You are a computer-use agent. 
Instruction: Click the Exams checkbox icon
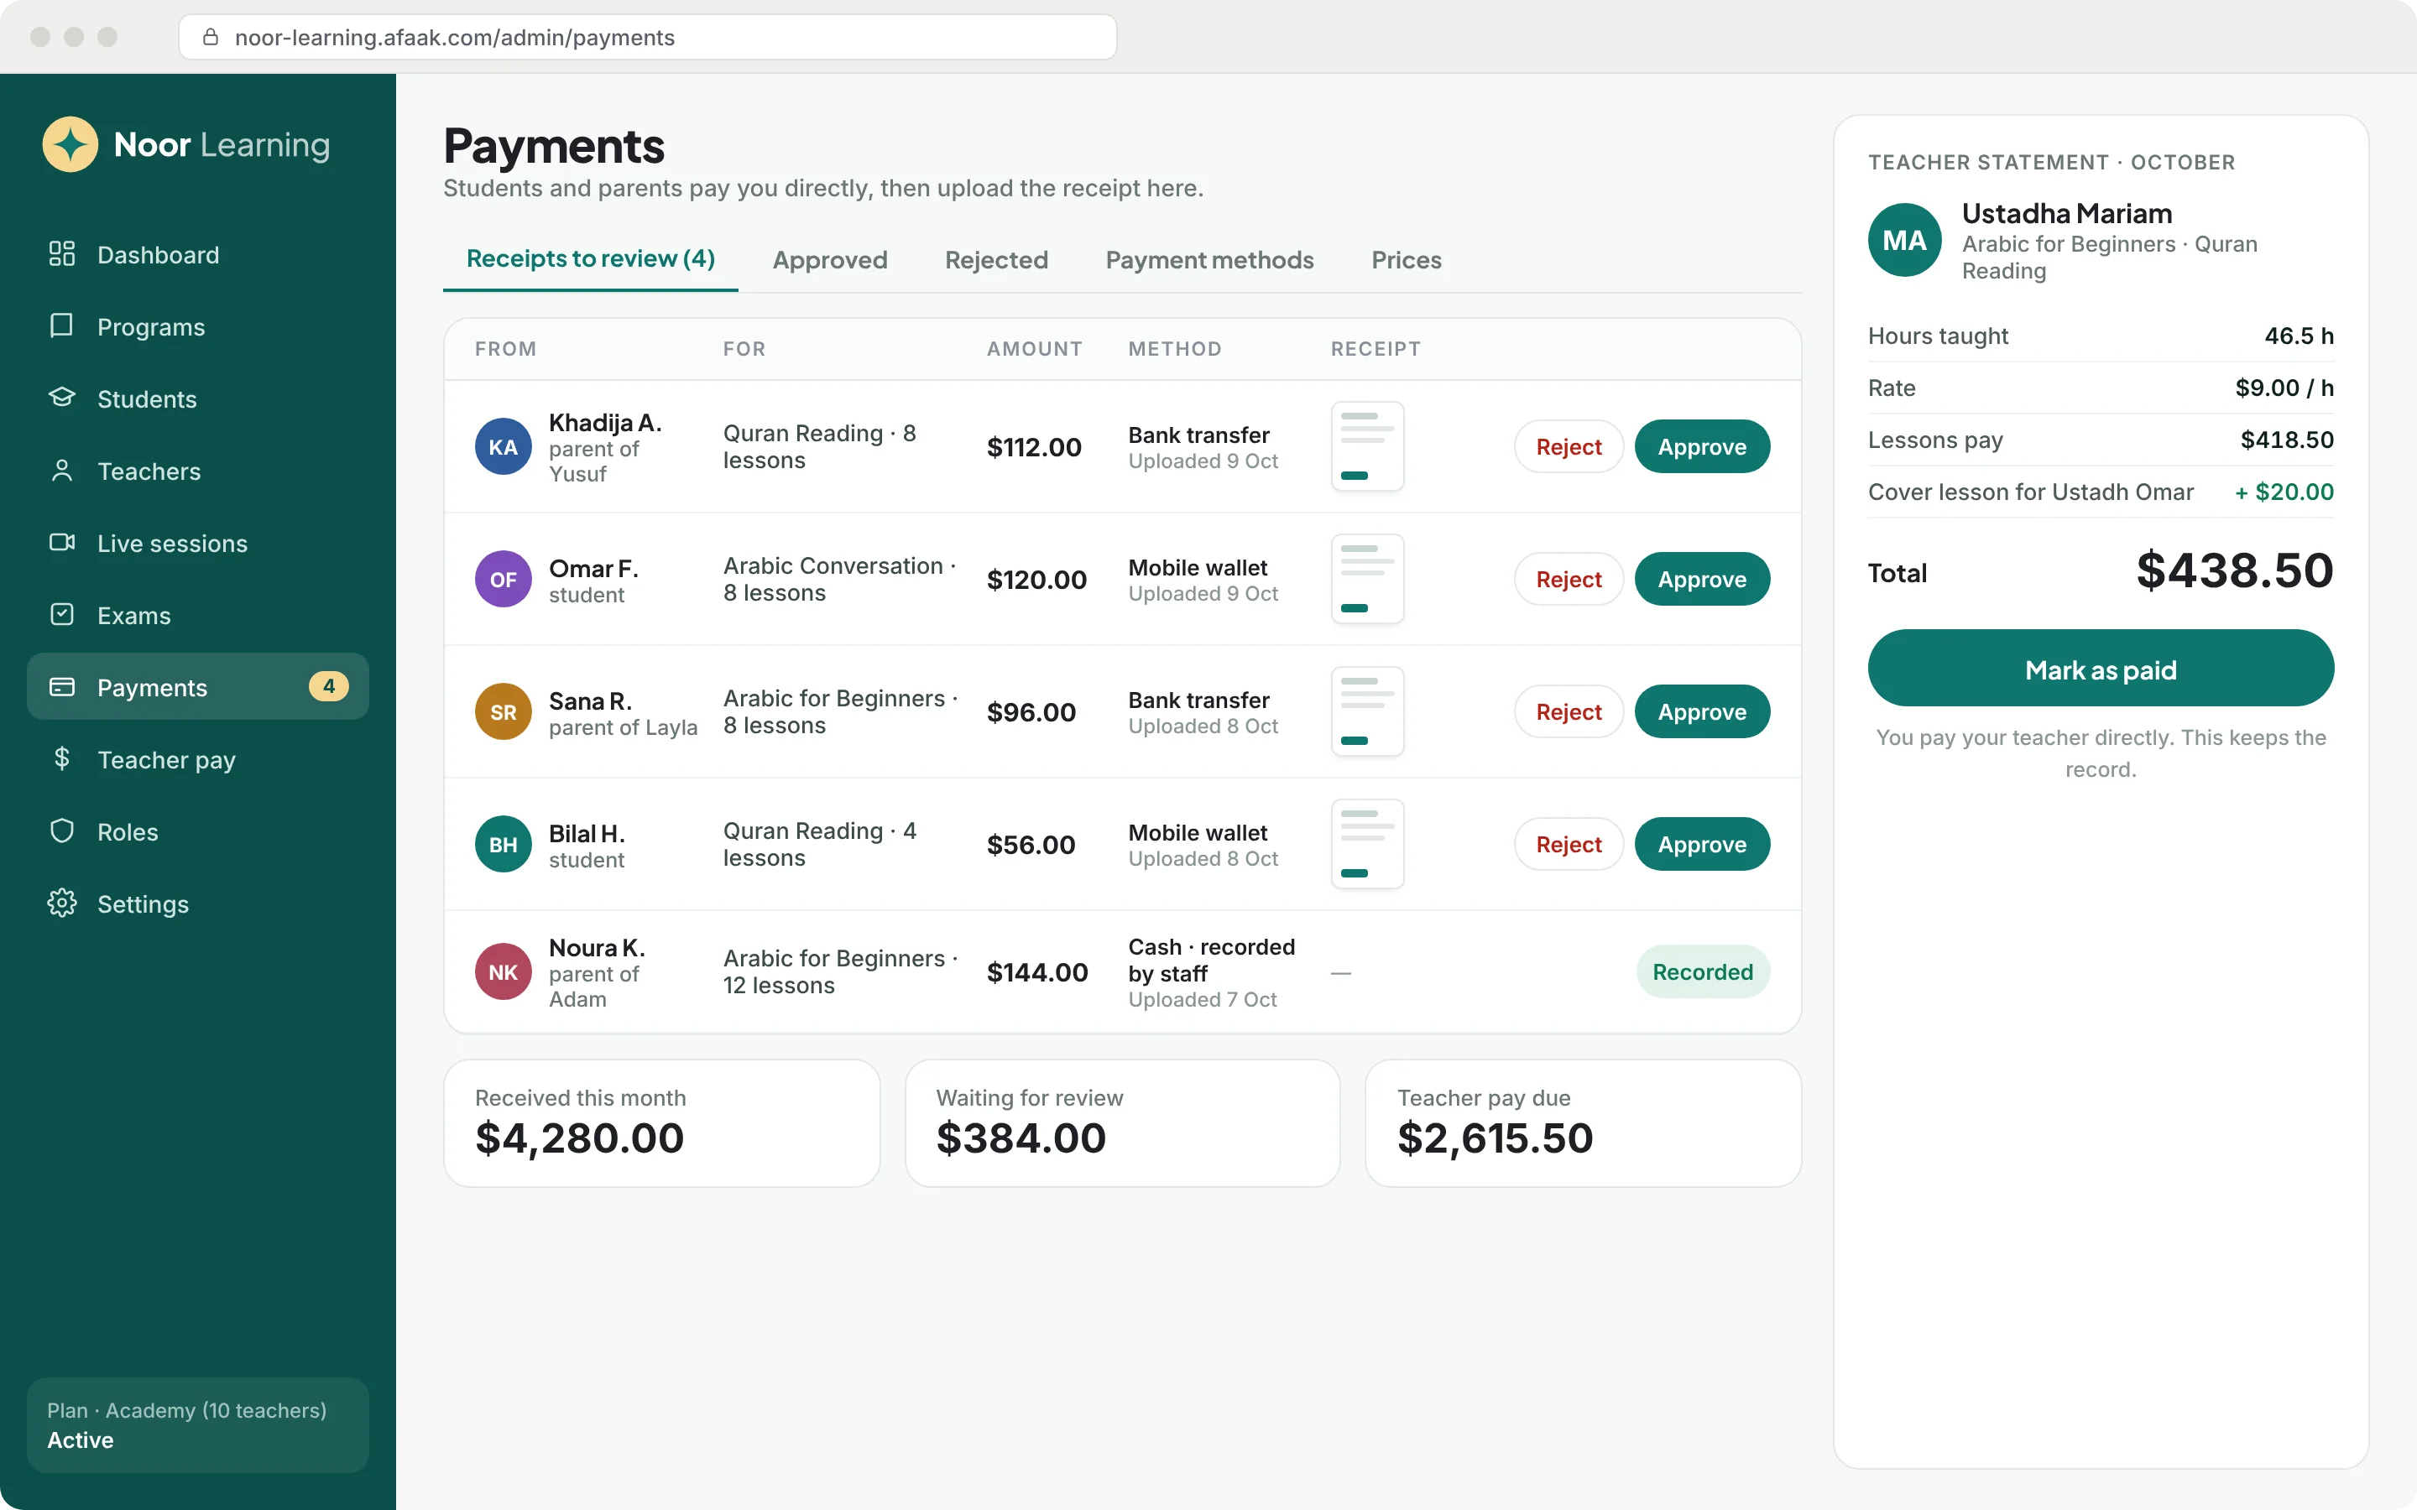[62, 614]
